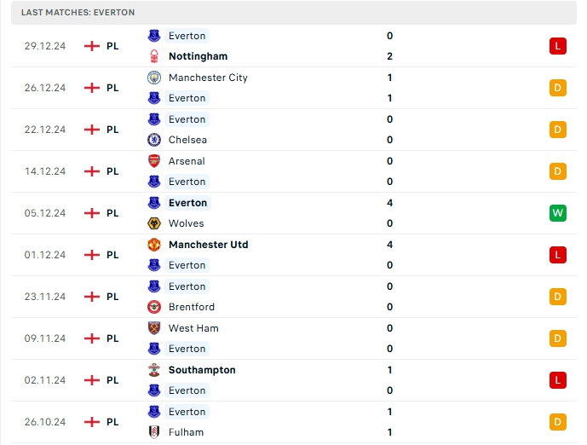Click the Manchester City club crest

coord(154,78)
